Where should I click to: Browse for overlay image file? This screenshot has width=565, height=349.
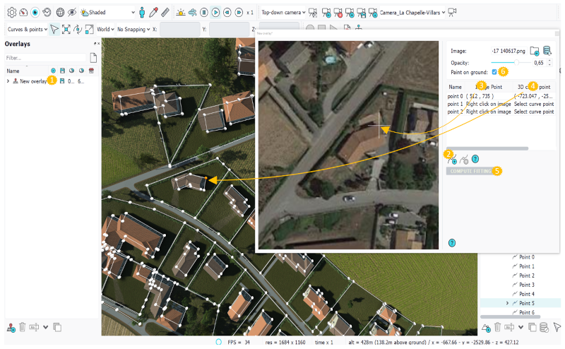(535, 51)
